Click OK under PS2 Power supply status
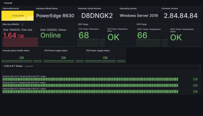The image size is (203, 116). 105,58
